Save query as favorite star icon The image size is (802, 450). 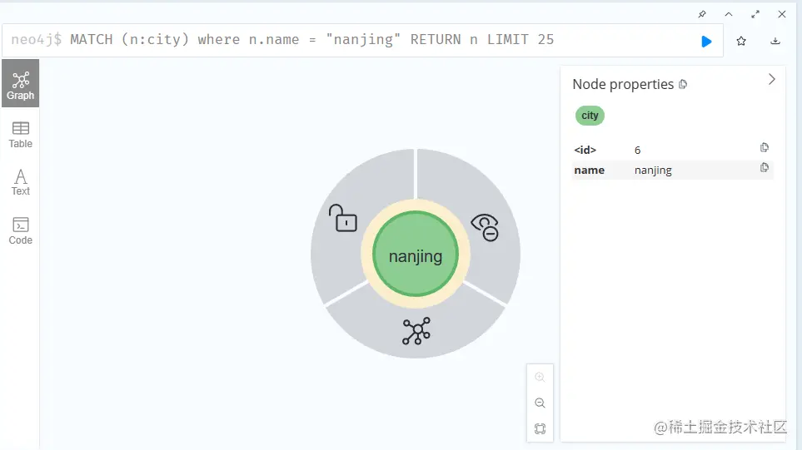pyautogui.click(x=741, y=42)
